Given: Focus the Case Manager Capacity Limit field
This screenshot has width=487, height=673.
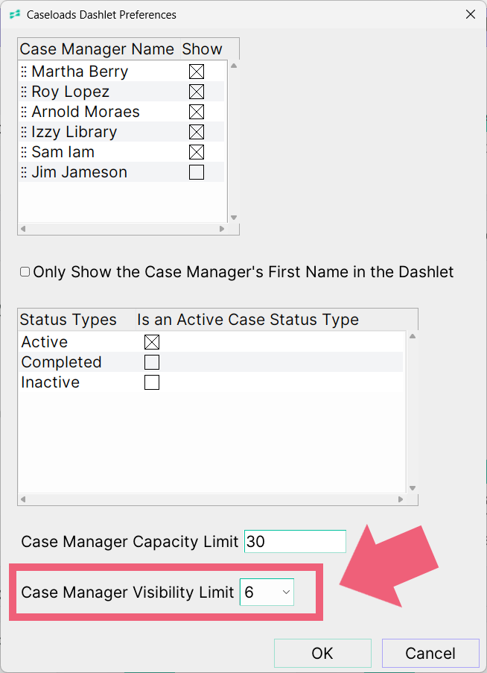Looking at the screenshot, I should (295, 541).
